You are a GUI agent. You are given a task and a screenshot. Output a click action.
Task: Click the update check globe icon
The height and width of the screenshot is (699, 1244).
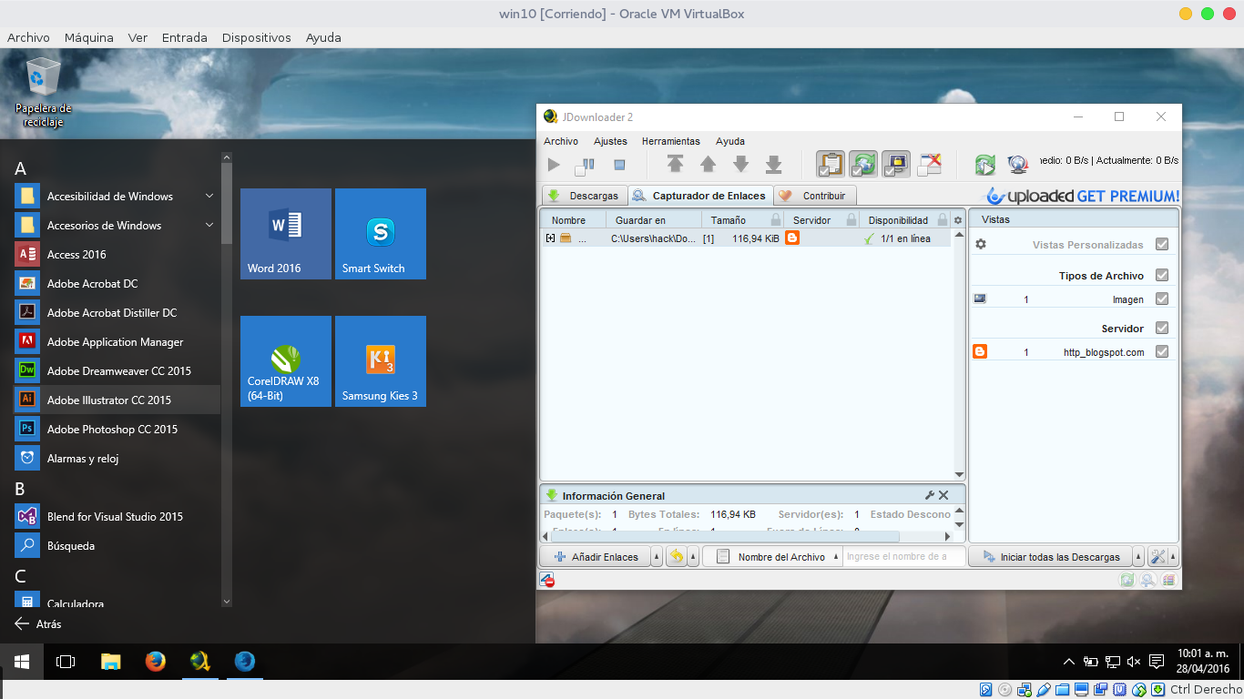click(1017, 165)
